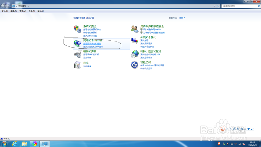Go back with the Back arrow
The image size is (261, 147).
3,6
